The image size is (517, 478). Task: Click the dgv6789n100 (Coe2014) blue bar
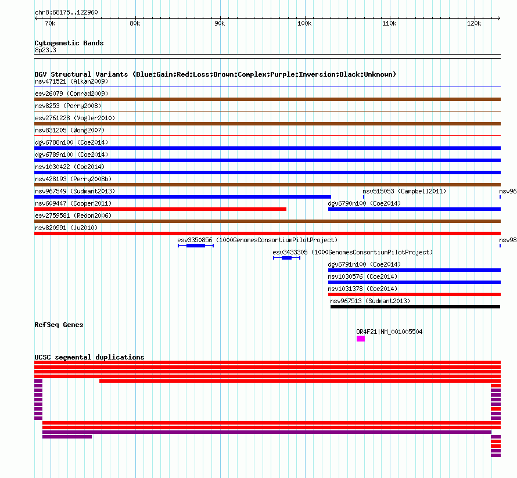coord(267,160)
